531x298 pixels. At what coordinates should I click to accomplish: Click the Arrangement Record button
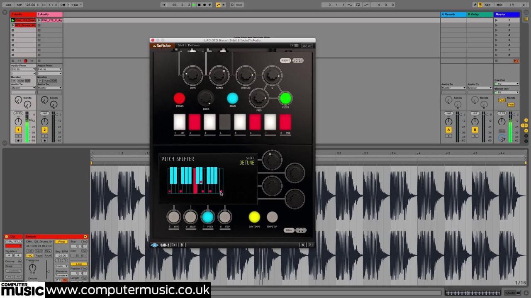pyautogui.click(x=205, y=5)
